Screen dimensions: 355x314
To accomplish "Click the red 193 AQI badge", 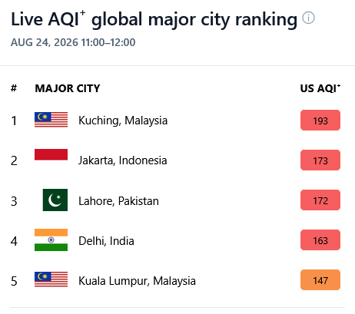I will [x=320, y=121].
